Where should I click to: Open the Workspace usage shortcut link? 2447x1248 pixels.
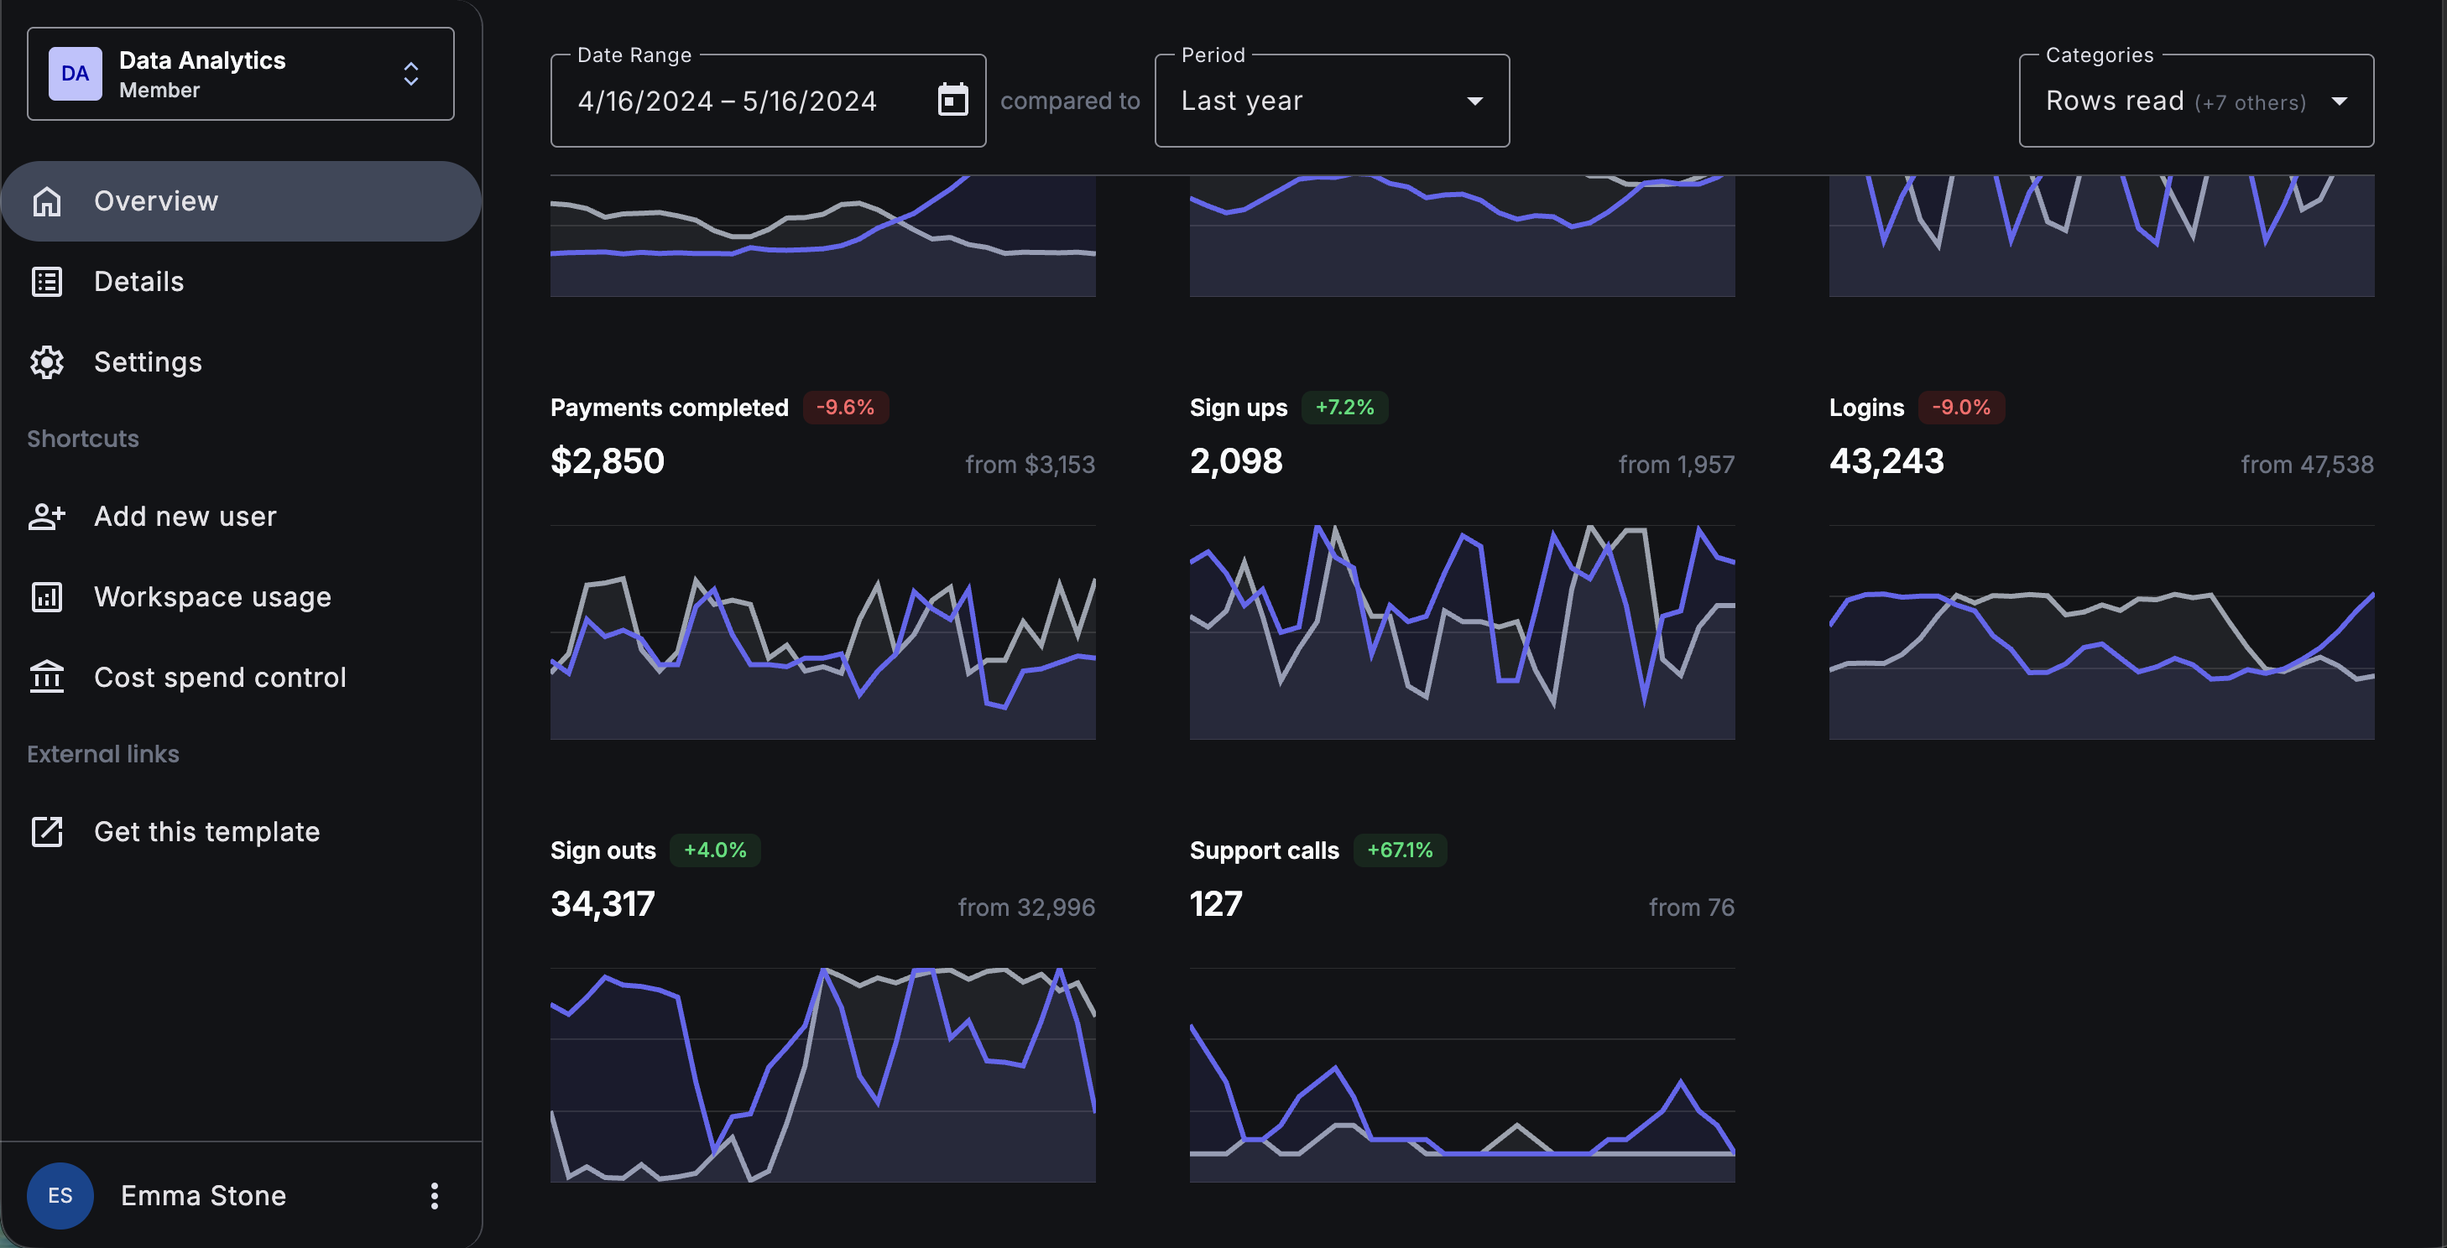click(x=211, y=597)
